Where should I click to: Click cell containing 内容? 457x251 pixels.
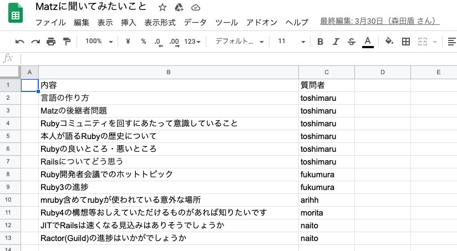pyautogui.click(x=169, y=85)
